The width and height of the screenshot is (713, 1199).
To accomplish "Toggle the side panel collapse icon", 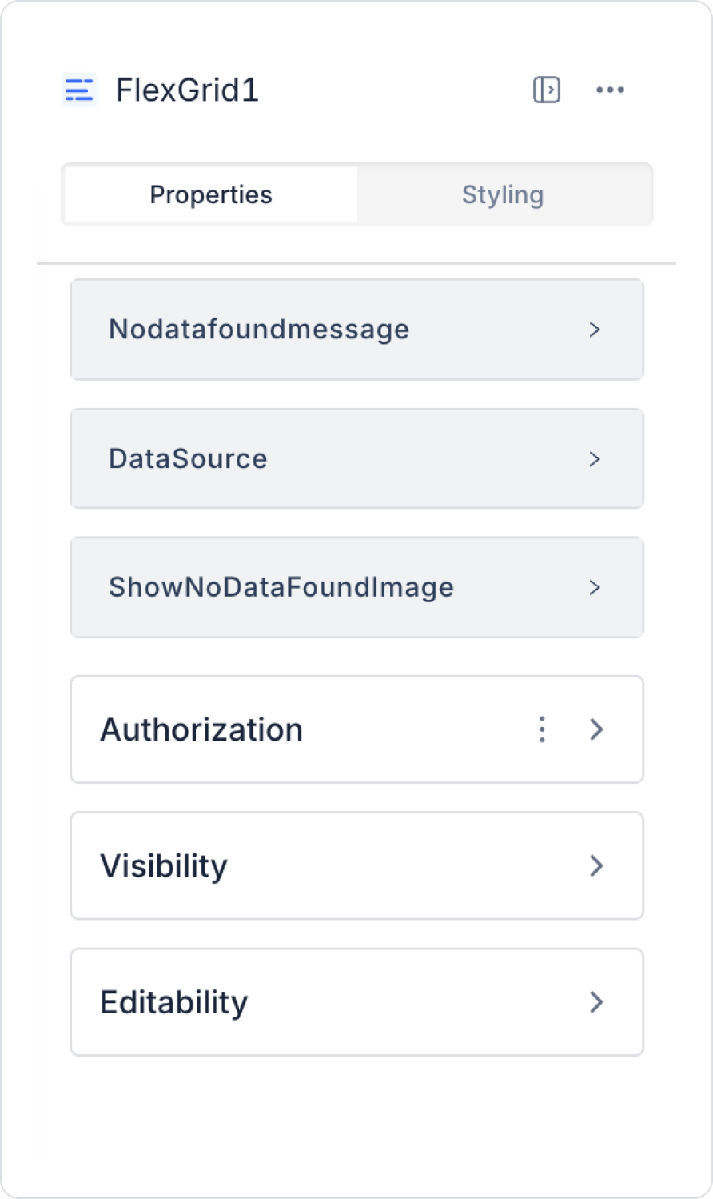I will [x=547, y=90].
